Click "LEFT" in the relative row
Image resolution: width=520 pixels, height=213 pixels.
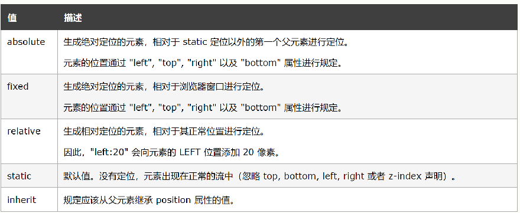pyautogui.click(x=190, y=152)
